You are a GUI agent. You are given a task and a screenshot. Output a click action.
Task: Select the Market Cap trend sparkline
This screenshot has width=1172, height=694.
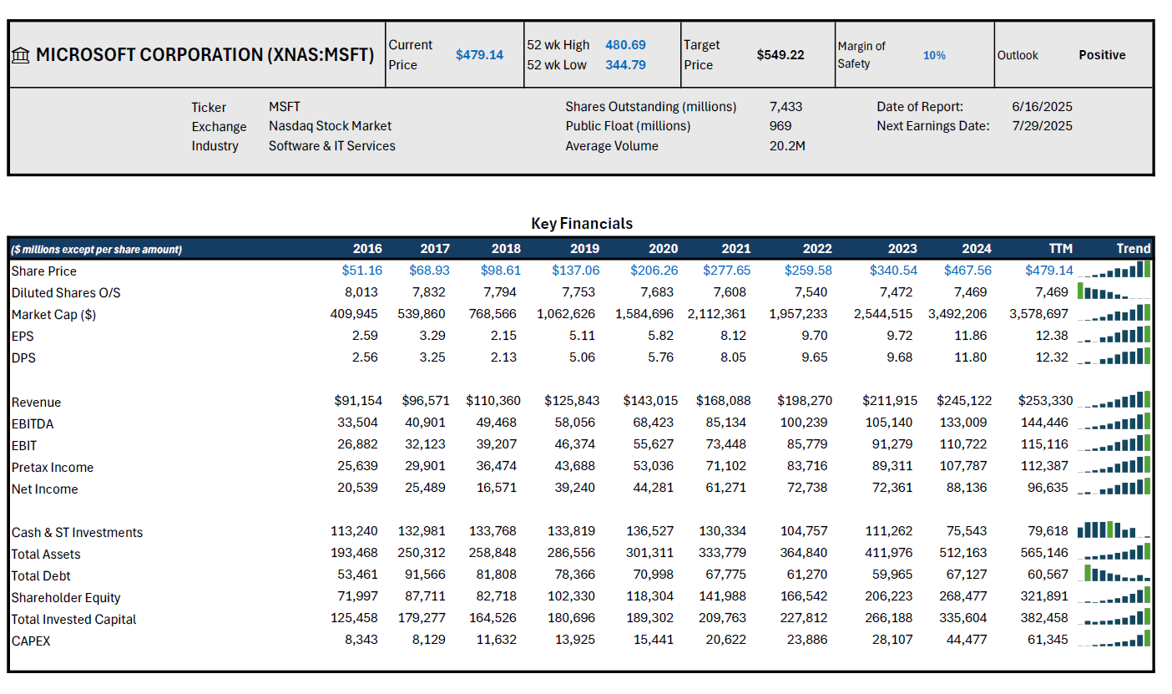click(x=1114, y=313)
